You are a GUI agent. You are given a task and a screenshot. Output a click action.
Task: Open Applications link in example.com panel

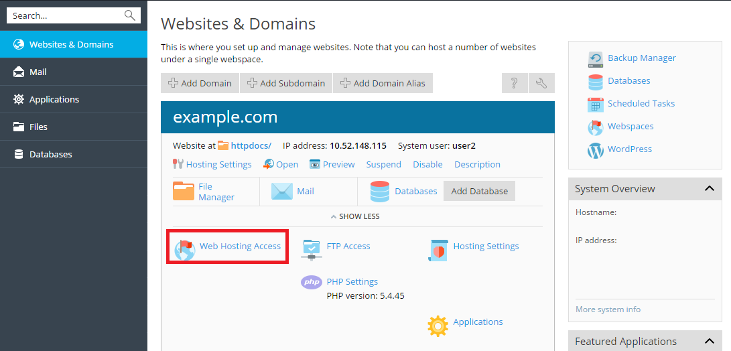pyautogui.click(x=478, y=322)
